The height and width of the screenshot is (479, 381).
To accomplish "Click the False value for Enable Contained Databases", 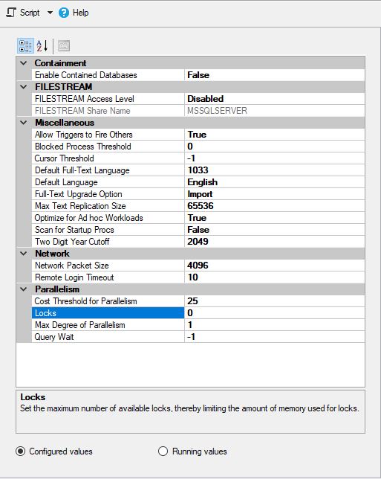I will (x=275, y=75).
